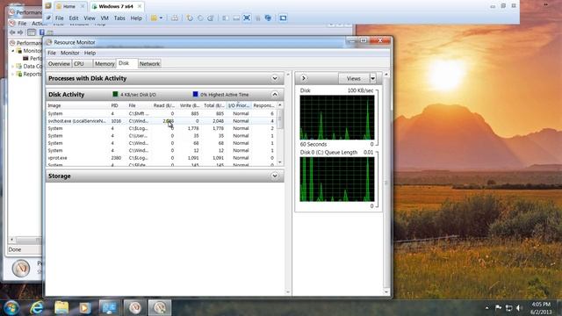Open the Resource Monitor Help menu
The image size is (562, 316).
pyautogui.click(x=90, y=53)
